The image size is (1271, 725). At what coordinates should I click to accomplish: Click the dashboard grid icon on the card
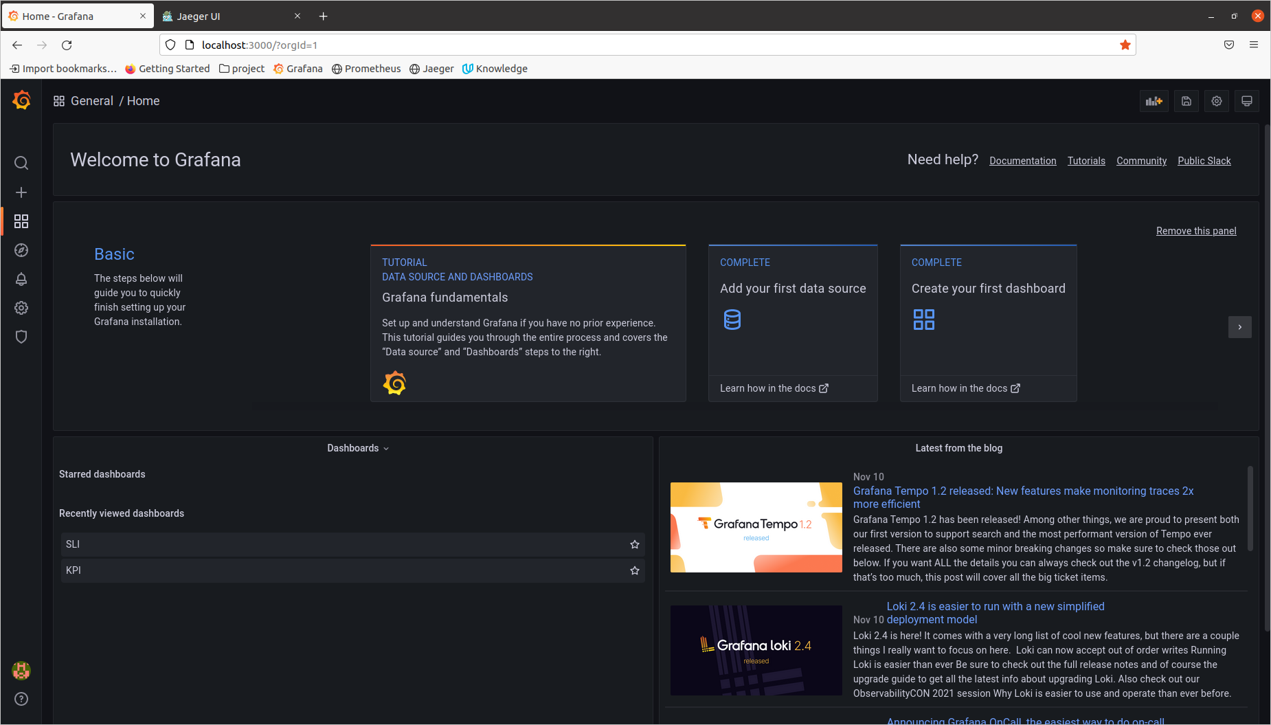924,320
